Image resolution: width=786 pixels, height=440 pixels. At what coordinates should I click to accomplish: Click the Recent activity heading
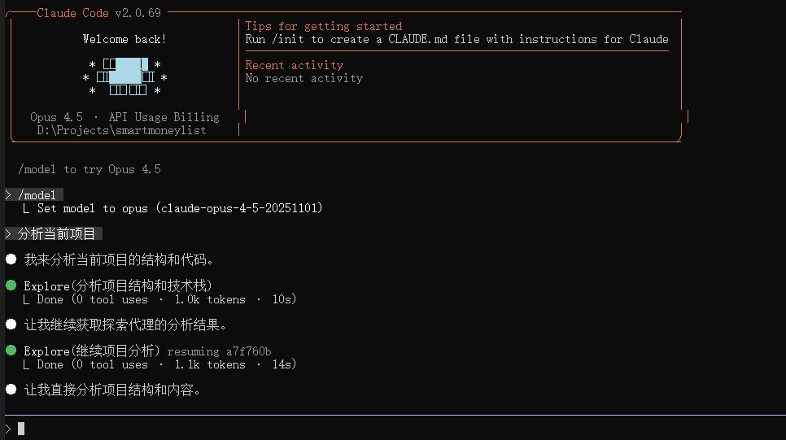295,65
